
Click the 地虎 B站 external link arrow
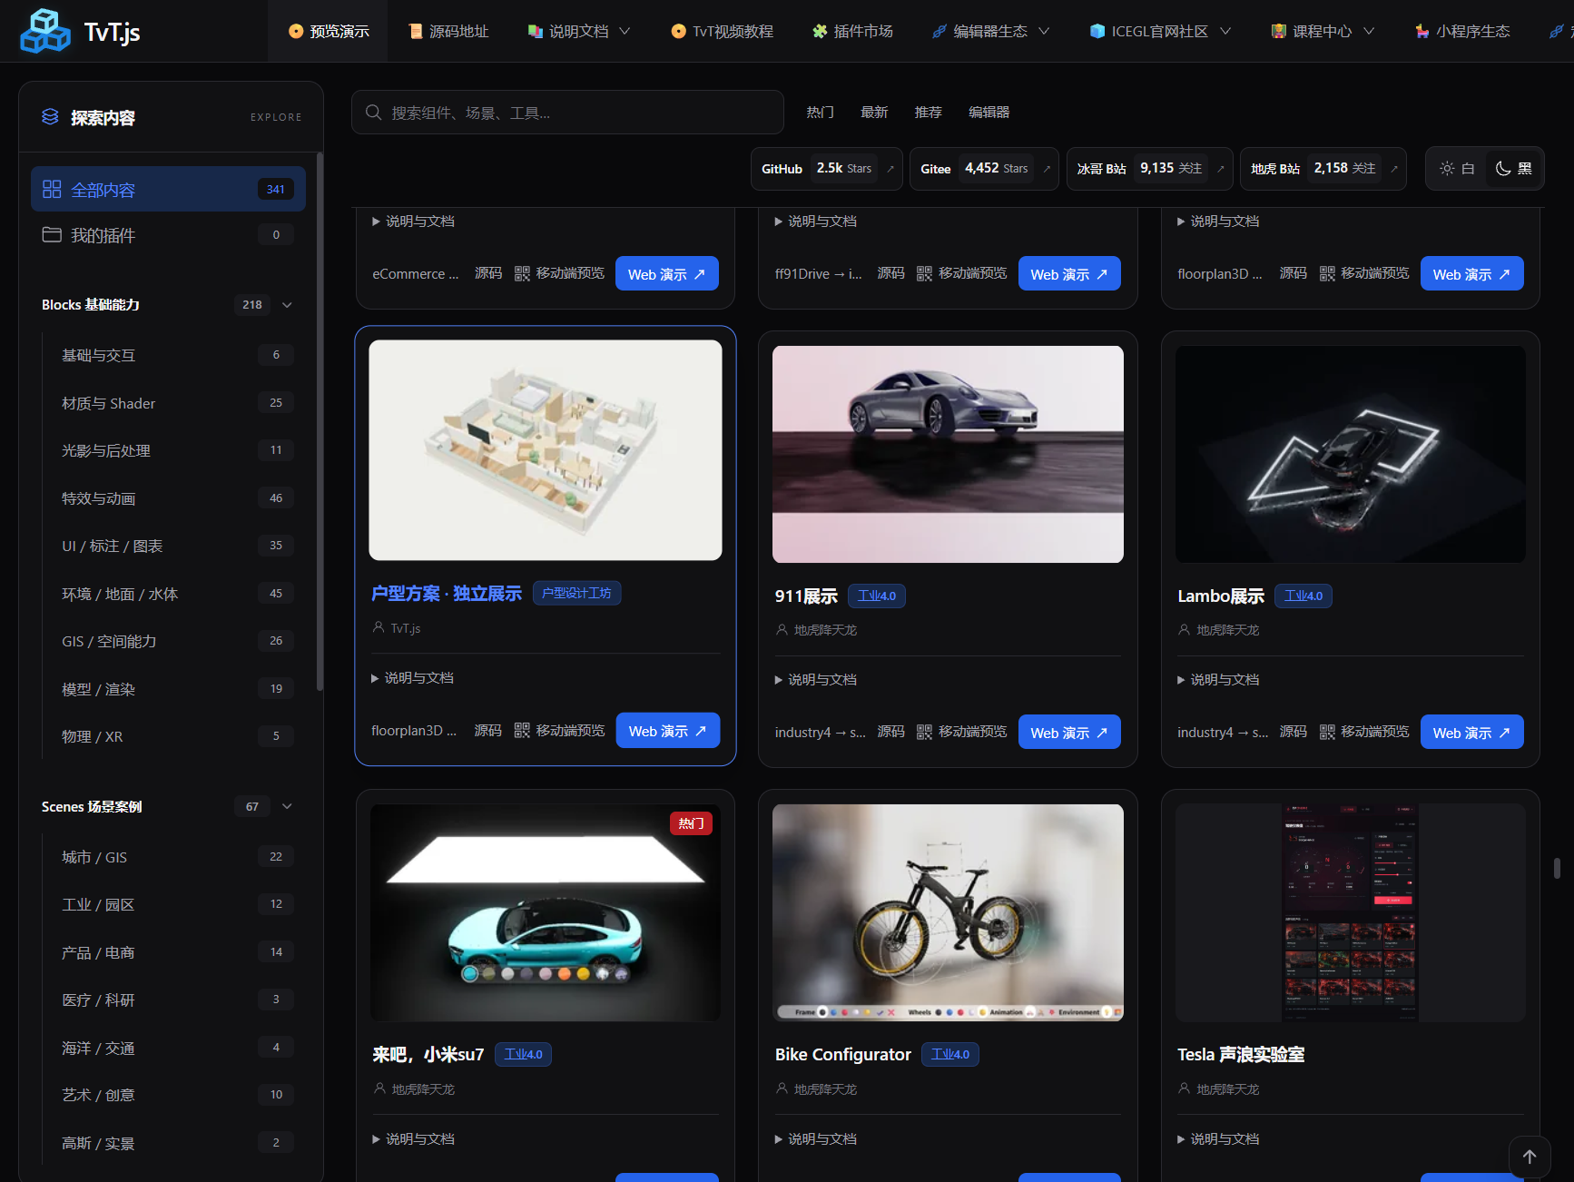pyautogui.click(x=1394, y=169)
